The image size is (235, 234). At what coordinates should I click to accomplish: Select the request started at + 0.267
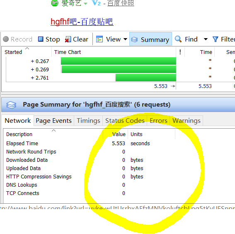pos(119,61)
